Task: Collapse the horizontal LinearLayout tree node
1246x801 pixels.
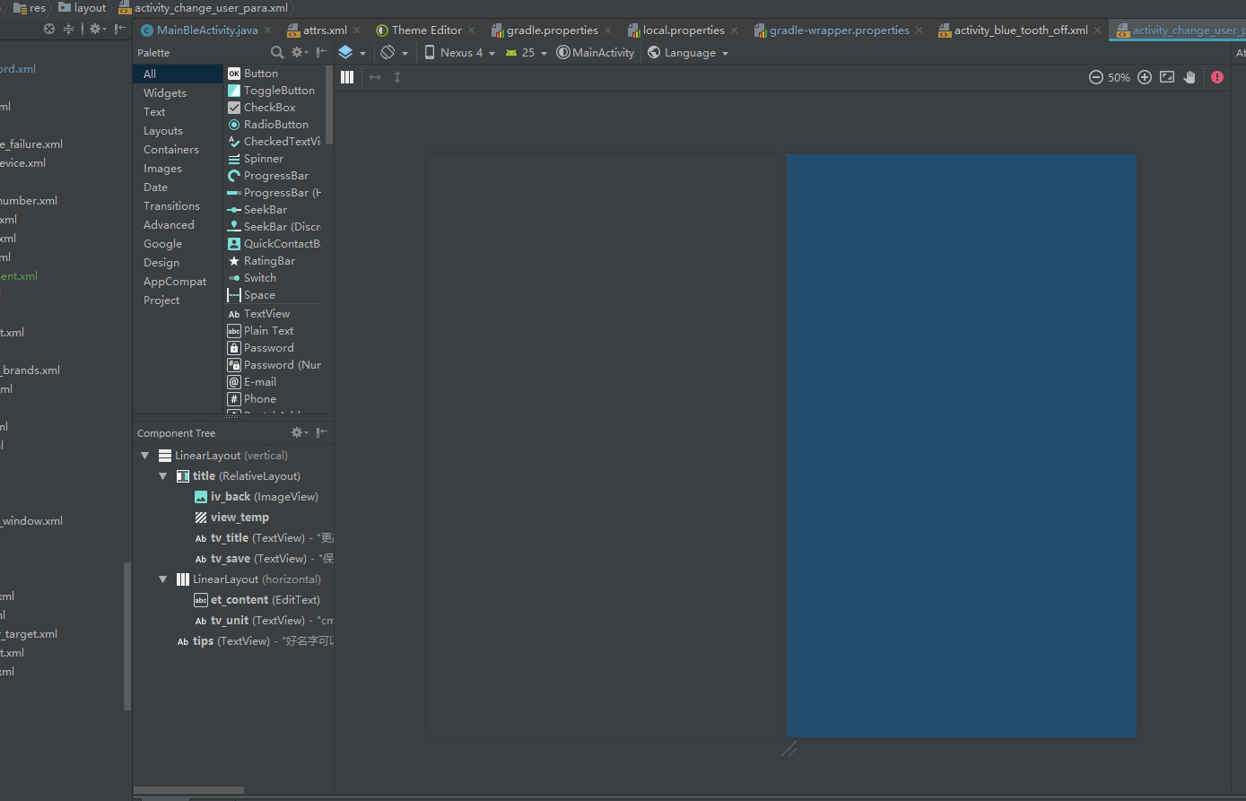Action: click(x=163, y=579)
